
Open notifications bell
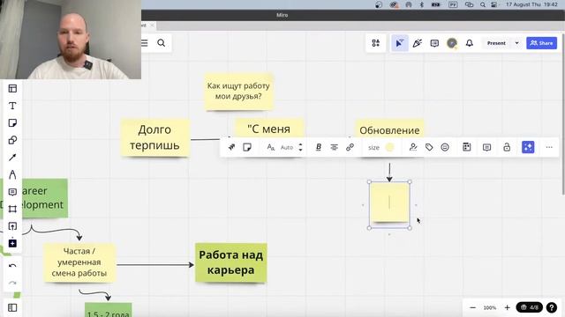pos(469,43)
